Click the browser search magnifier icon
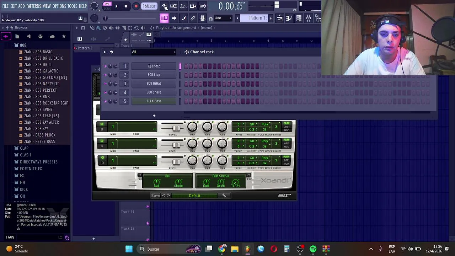Viewport: 455px width, 256px height. 67,238
